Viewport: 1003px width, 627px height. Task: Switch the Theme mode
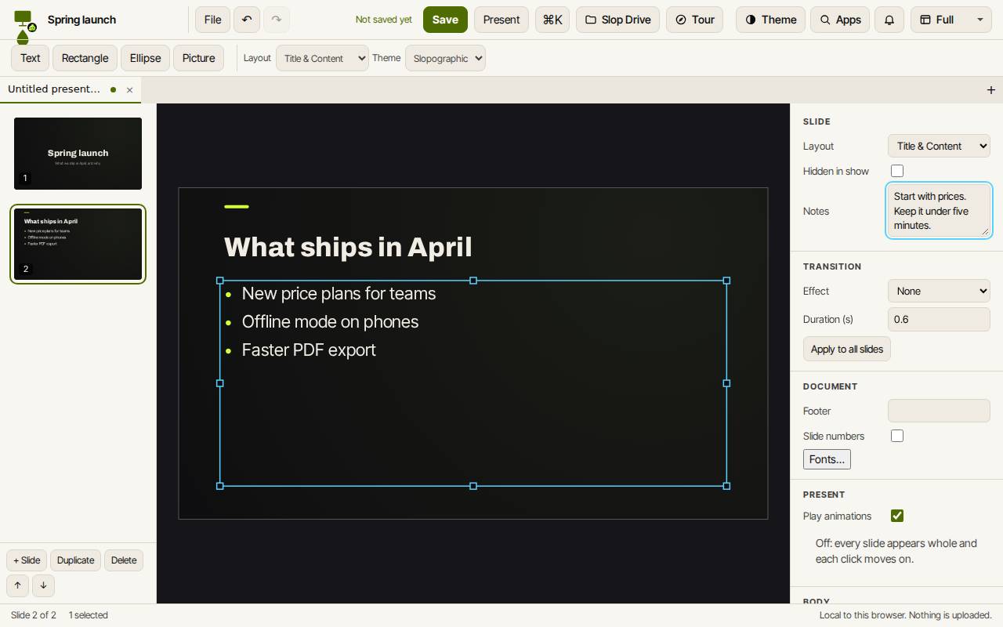point(770,20)
